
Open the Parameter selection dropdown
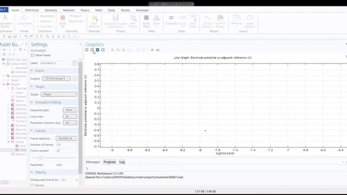(x=70, y=123)
